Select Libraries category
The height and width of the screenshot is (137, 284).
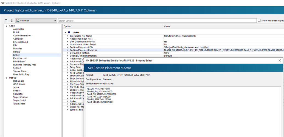tap(18, 48)
